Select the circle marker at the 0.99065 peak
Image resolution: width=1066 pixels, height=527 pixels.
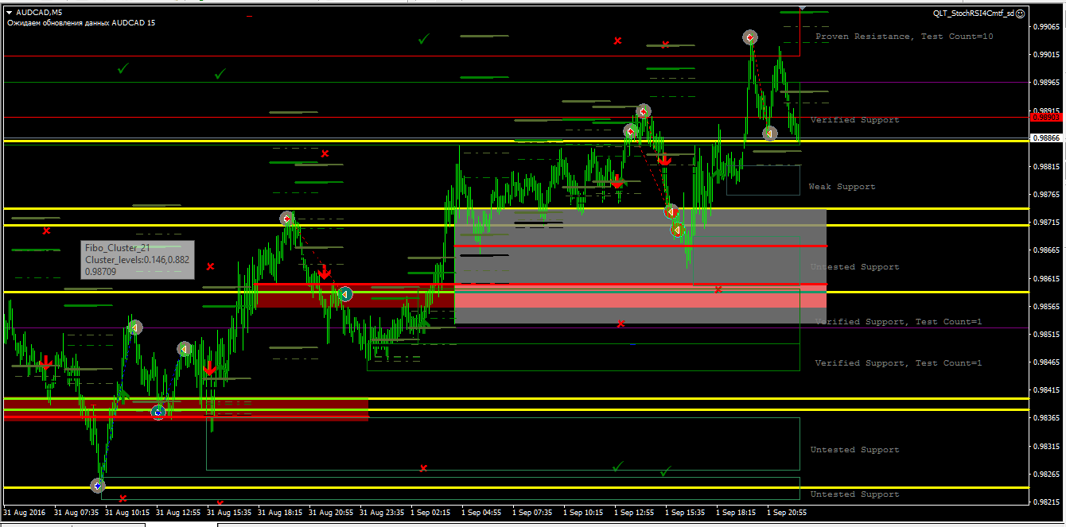750,37
